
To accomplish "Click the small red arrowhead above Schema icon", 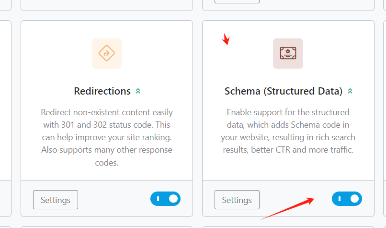I will (227, 40).
